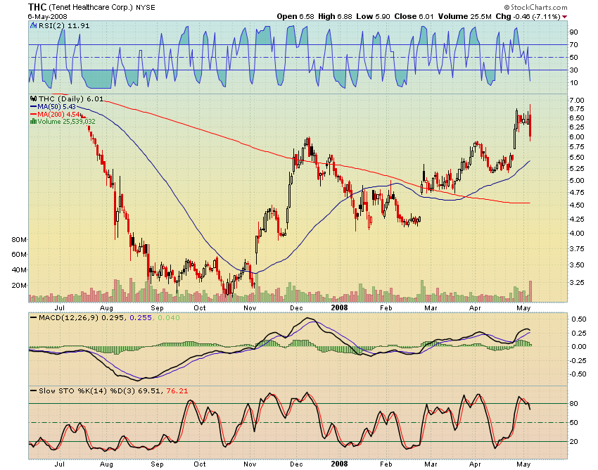The image size is (598, 470).
Task: Click the green volume bars legend icon
Action: coord(33,121)
